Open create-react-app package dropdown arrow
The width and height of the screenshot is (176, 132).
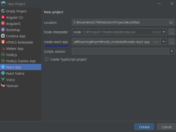[164, 42]
